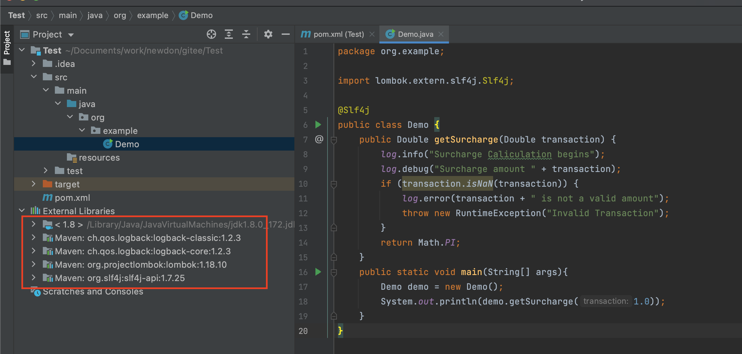
Task: Expand logback-classic:1.2.3 library
Action: (33, 237)
